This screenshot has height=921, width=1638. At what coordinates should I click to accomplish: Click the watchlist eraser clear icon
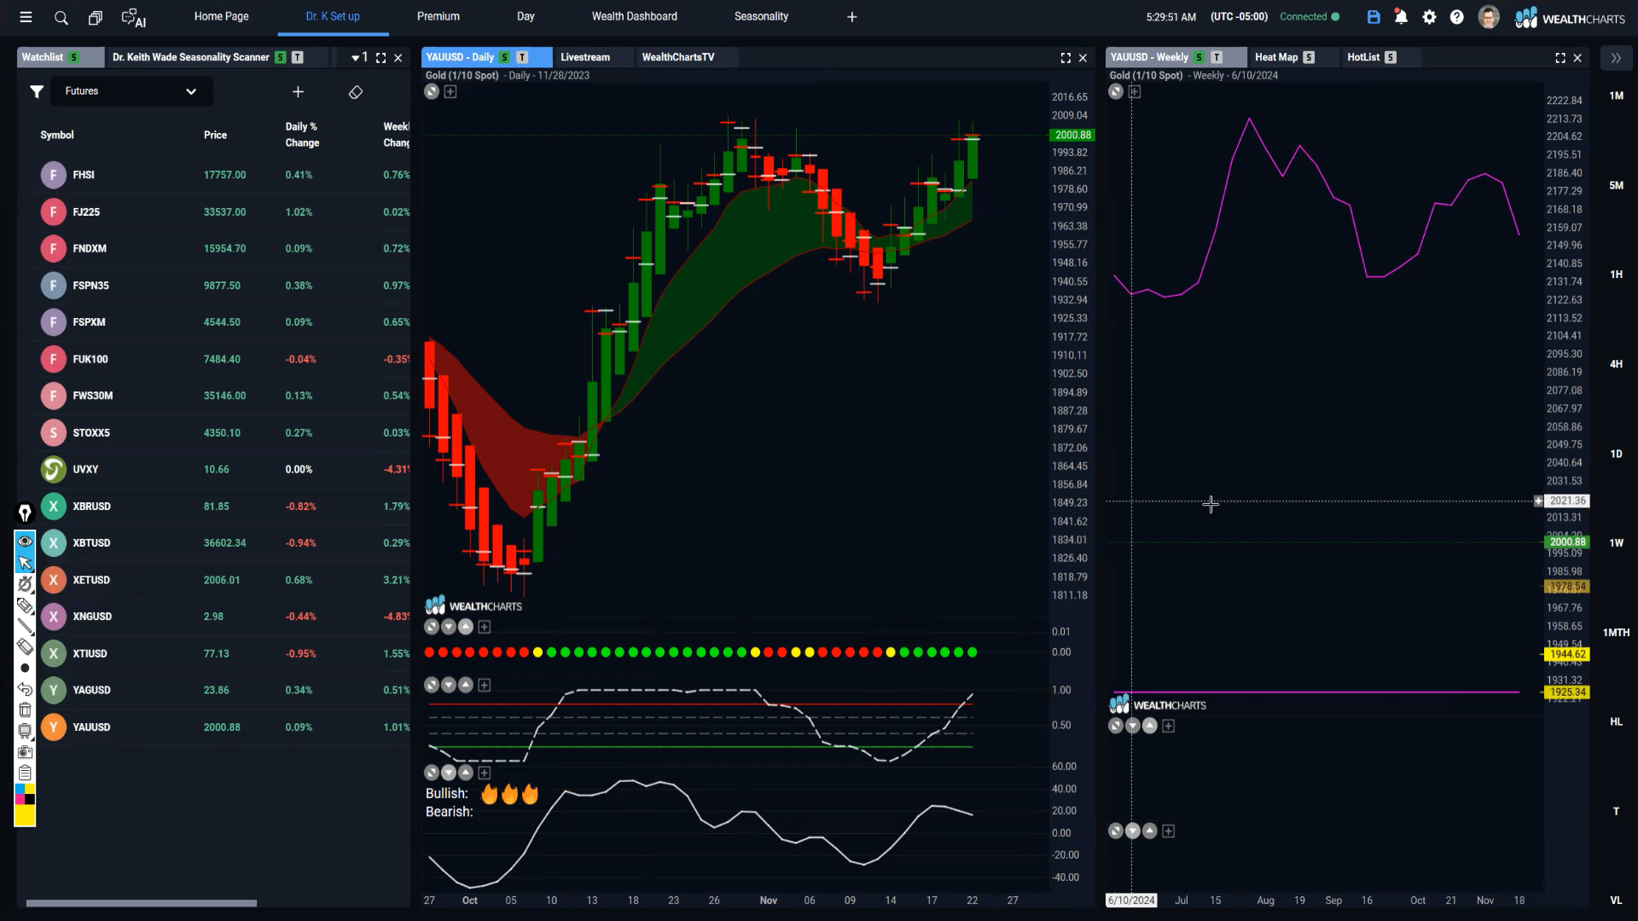point(356,92)
